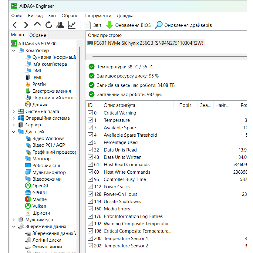Viewport: 253px width, 253px height.
Task: Click the horizontal scrollbar under device list
Action: click(167, 56)
